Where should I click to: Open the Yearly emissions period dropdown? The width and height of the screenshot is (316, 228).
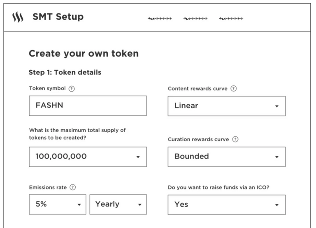(118, 204)
